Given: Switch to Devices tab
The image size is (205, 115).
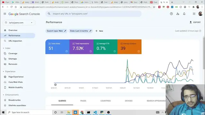Looking at the screenshot, I should [x=129, y=101].
